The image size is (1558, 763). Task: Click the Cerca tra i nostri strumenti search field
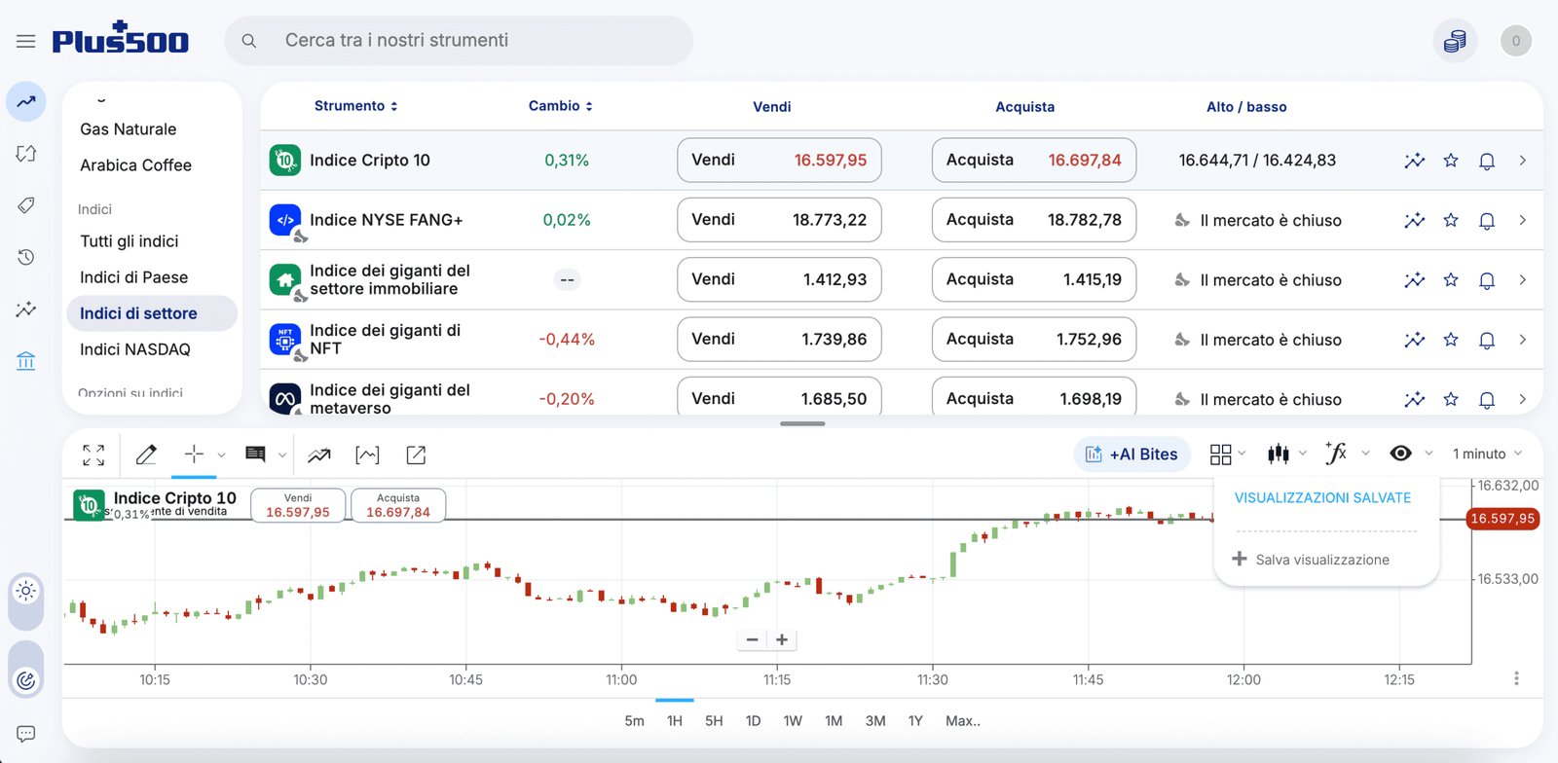(x=459, y=41)
